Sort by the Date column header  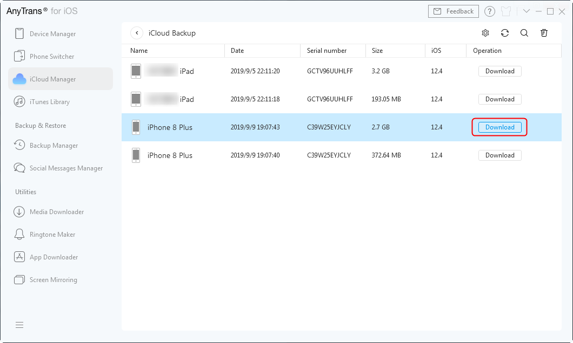(237, 51)
